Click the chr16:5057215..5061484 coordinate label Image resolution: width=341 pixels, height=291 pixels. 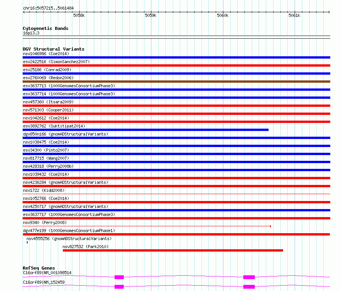coord(48,8)
